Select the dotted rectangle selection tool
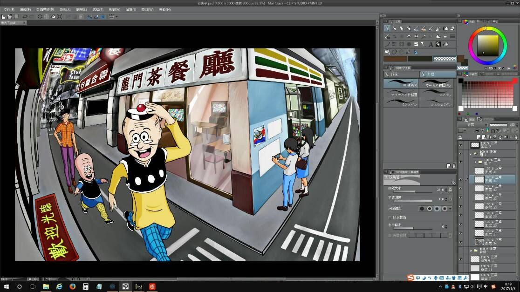 coord(402,44)
